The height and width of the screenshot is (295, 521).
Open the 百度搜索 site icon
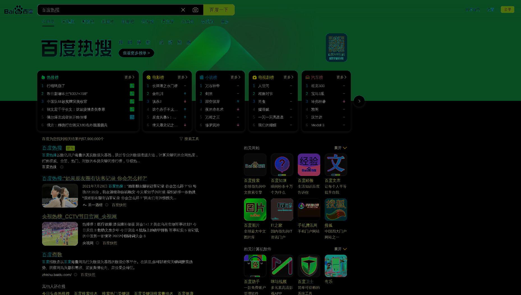point(255,165)
